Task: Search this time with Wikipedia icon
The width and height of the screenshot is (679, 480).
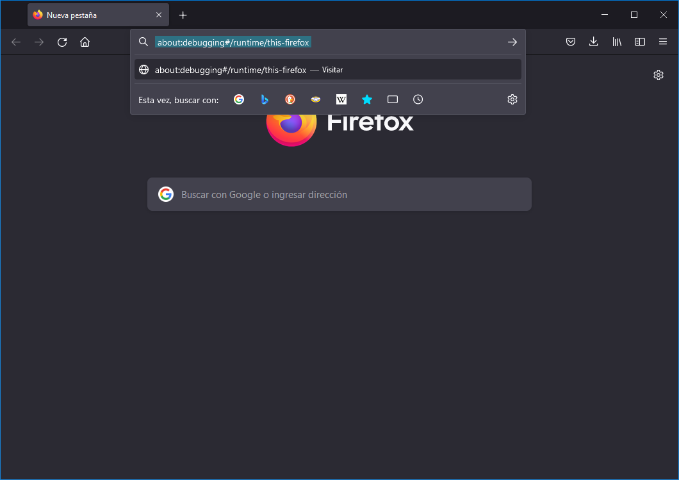Action: [x=341, y=99]
